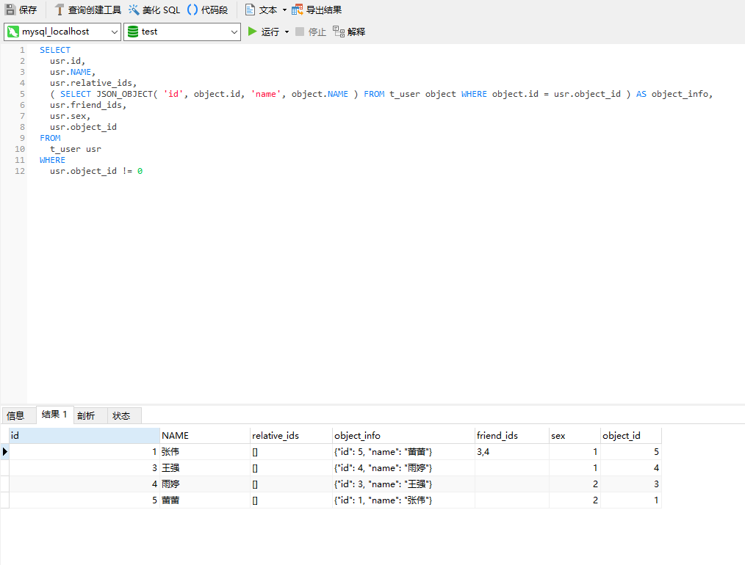Click id cell with value 3
This screenshot has height=565, width=745.
84,467
